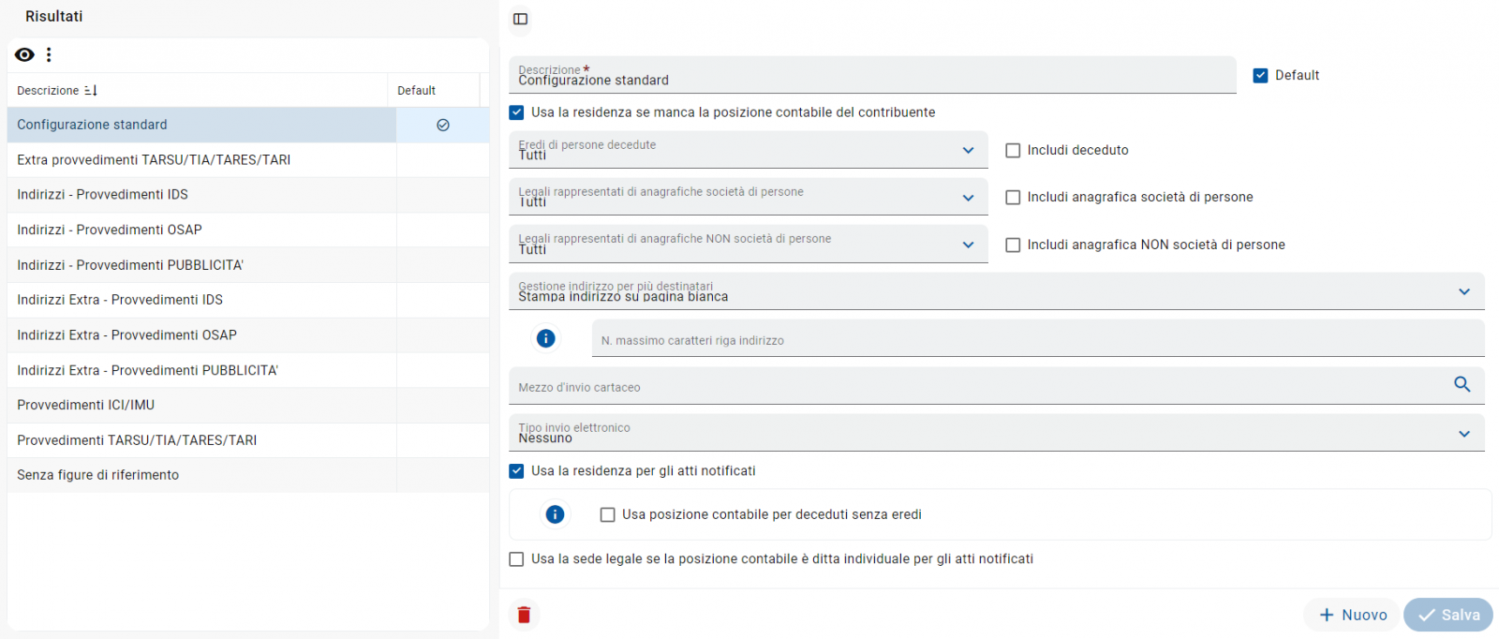Click info icon beside deceduti senza eredi
Image resolution: width=1499 pixels, height=639 pixels.
[556, 514]
